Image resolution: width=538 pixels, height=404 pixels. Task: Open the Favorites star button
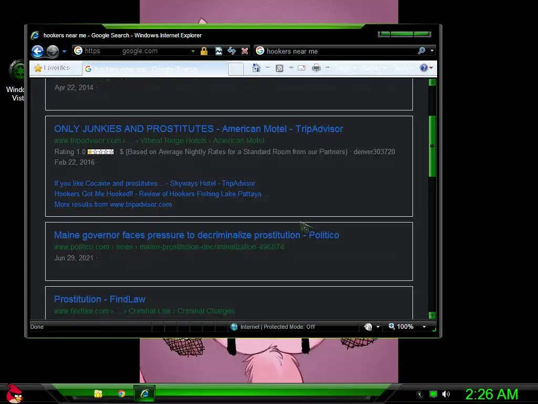52,68
